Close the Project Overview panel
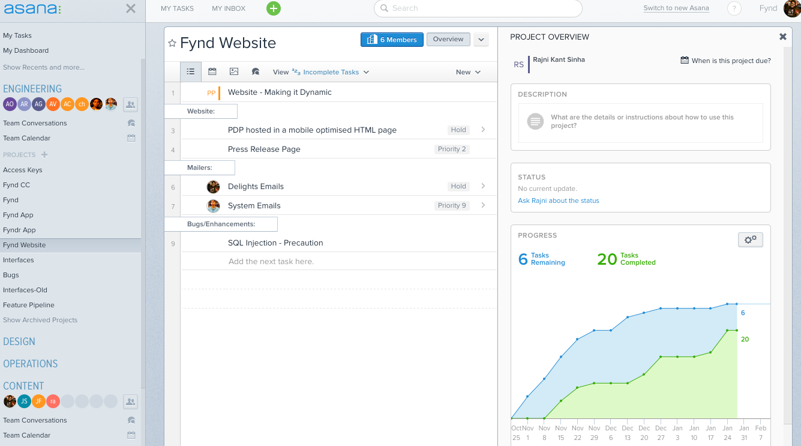Image resolution: width=801 pixels, height=446 pixels. pyautogui.click(x=783, y=37)
